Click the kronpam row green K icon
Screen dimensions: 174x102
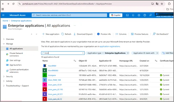45,75
